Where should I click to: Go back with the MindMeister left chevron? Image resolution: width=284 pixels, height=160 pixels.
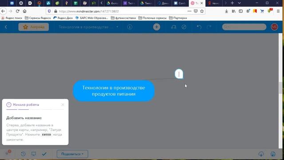6,27
